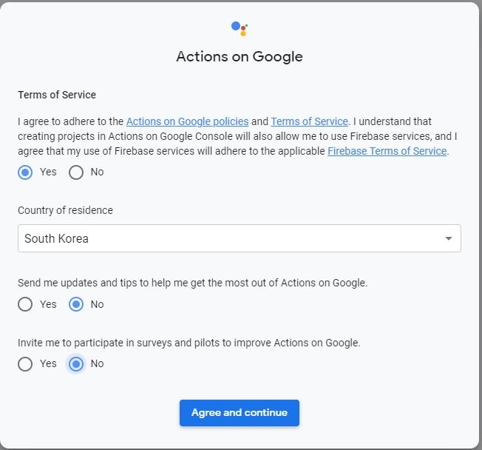The image size is (482, 450).
Task: Select No for the Terms of Service agreement
Action: (76, 172)
